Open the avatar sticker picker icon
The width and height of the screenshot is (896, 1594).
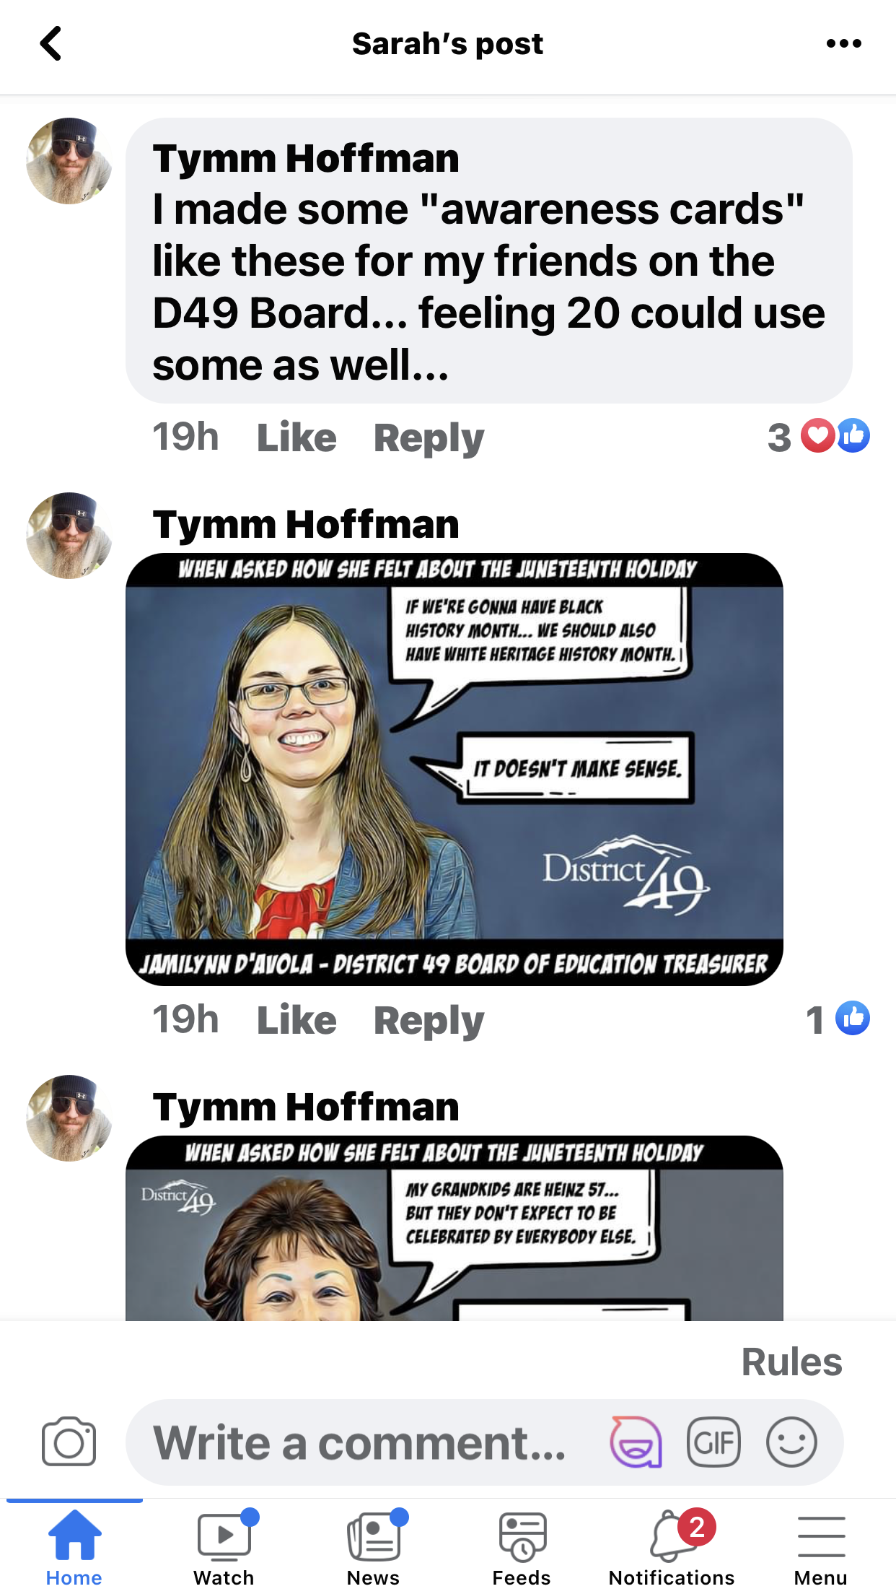coord(636,1442)
